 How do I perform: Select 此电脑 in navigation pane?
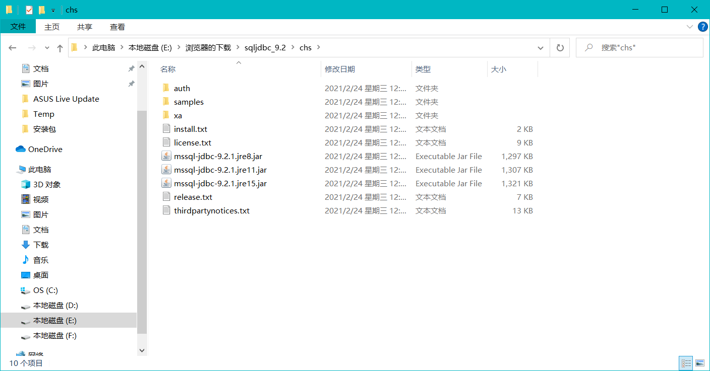[x=34, y=169]
